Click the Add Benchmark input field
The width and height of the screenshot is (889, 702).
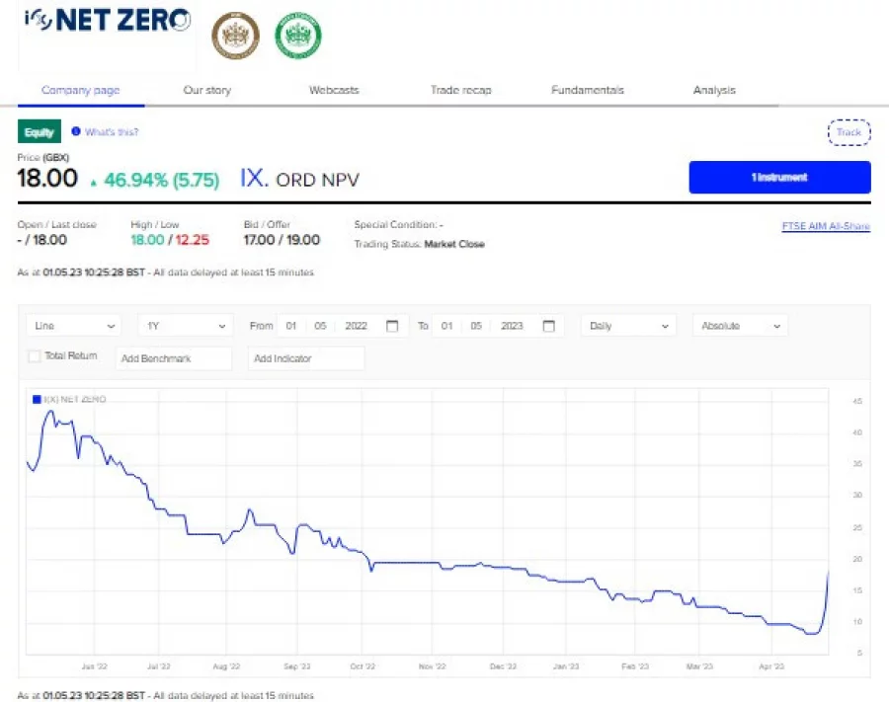pyautogui.click(x=174, y=357)
